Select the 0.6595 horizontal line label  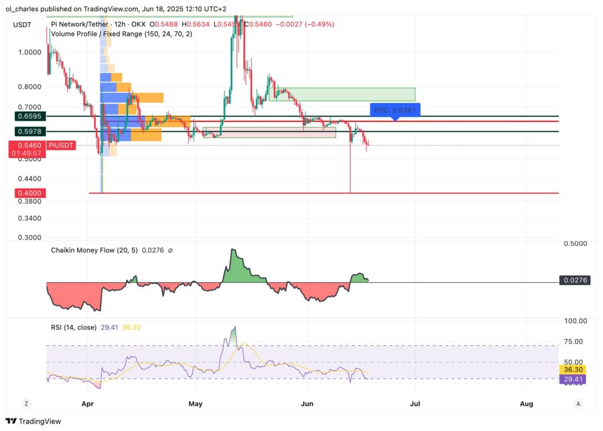[25, 116]
